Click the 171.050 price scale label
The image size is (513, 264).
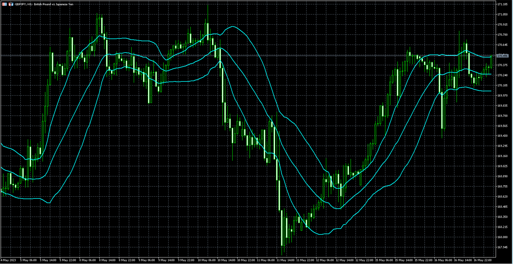tap(503, 14)
